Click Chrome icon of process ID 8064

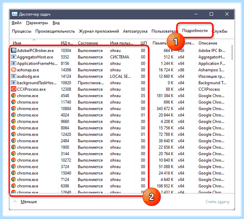(14, 128)
